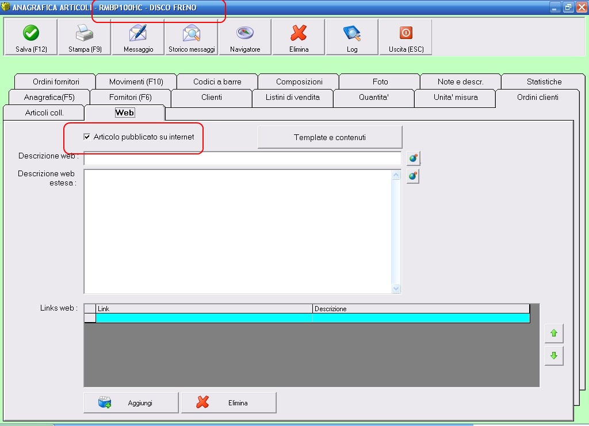Click the Link column header
589x426 pixels.
(x=204, y=309)
